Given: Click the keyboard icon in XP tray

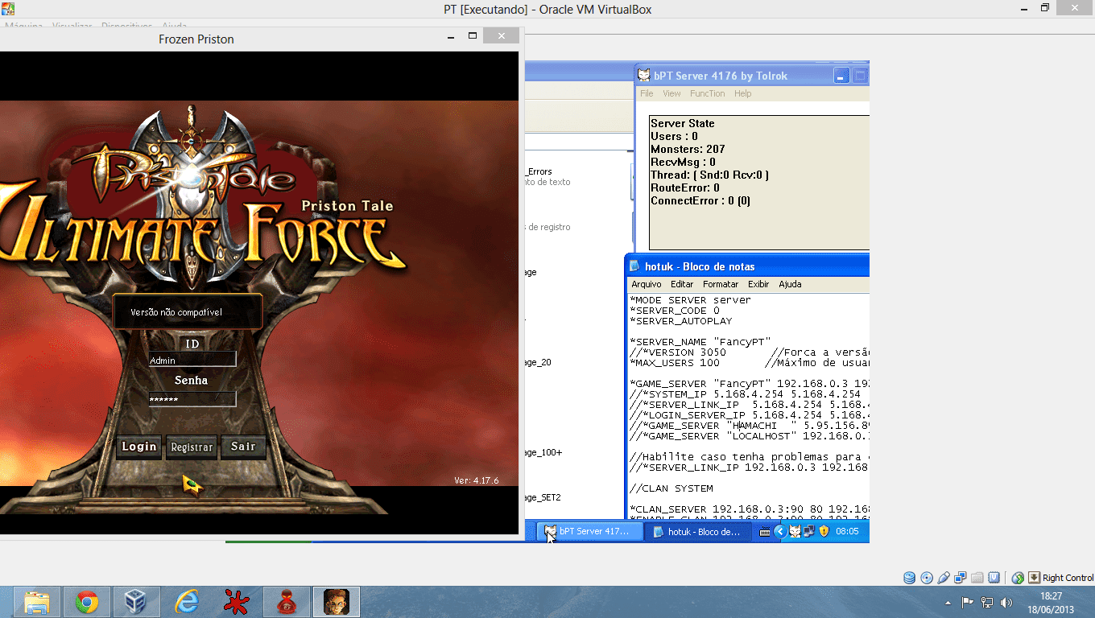Looking at the screenshot, I should [765, 531].
